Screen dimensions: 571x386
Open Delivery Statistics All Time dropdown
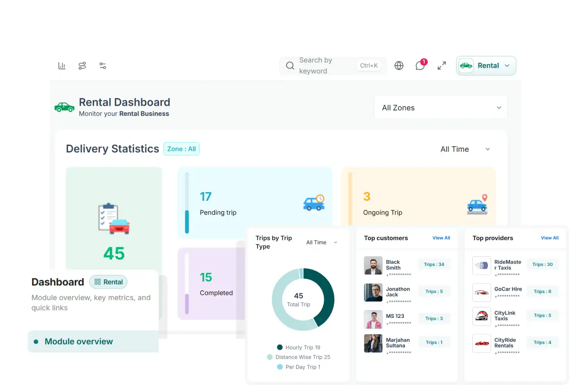pyautogui.click(x=465, y=149)
